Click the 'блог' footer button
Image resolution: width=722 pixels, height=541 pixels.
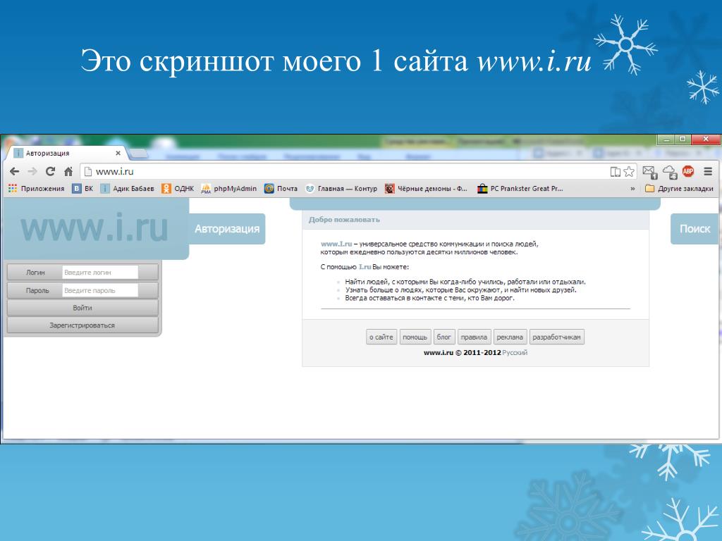click(444, 337)
